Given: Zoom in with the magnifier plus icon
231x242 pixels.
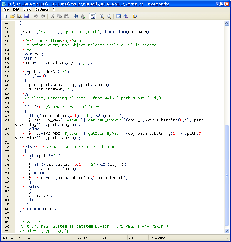Looking at the screenshot, I should pos(102,16).
